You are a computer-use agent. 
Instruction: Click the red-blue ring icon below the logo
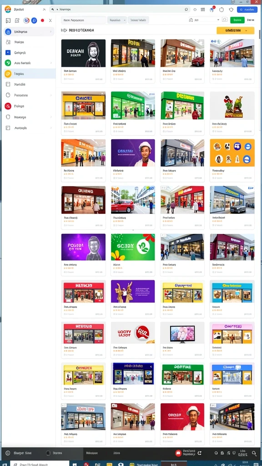pos(26,20)
